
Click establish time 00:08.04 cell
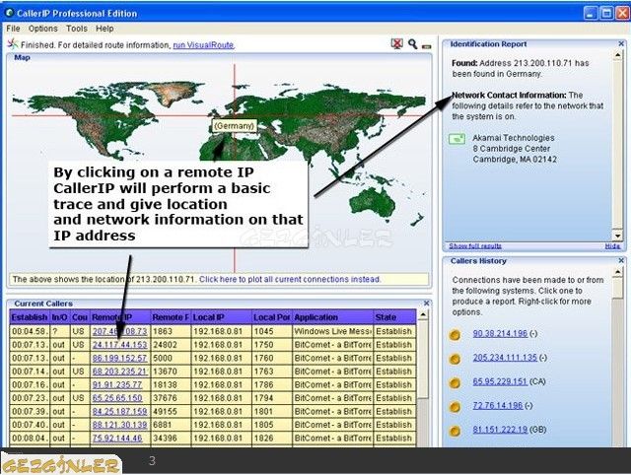point(30,438)
